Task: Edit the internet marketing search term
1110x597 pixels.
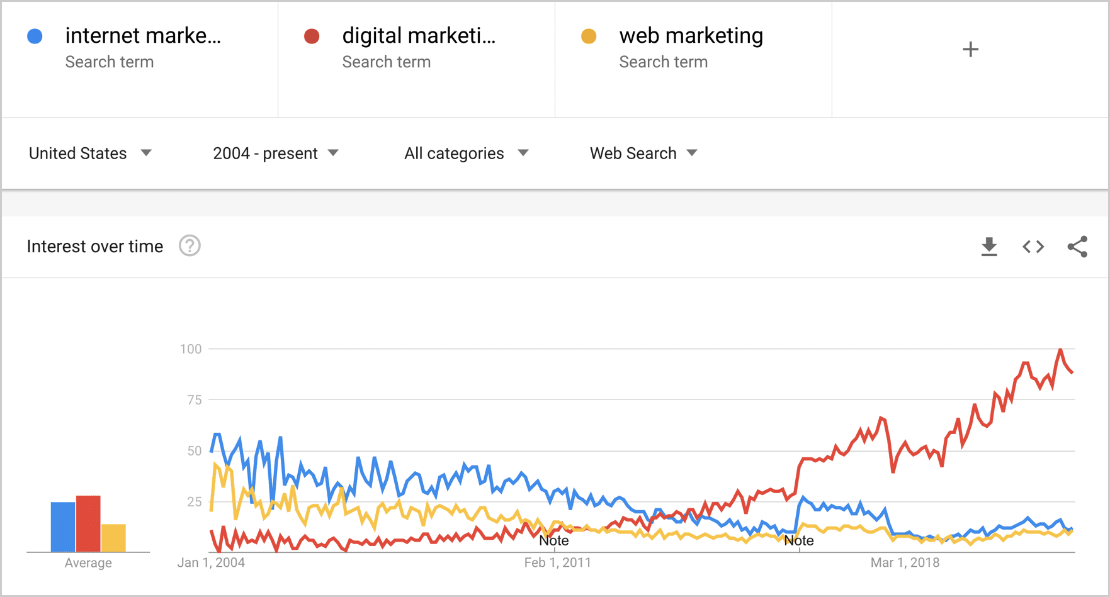Action: 143,36
